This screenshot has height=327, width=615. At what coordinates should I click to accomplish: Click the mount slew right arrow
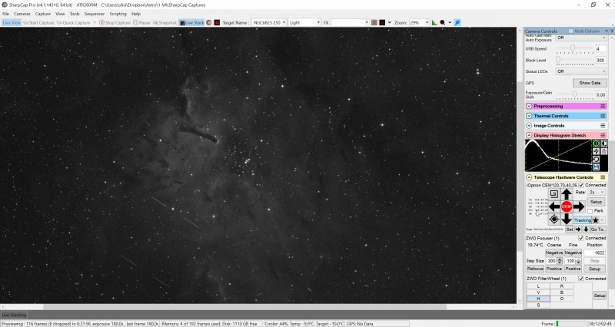[579, 206]
